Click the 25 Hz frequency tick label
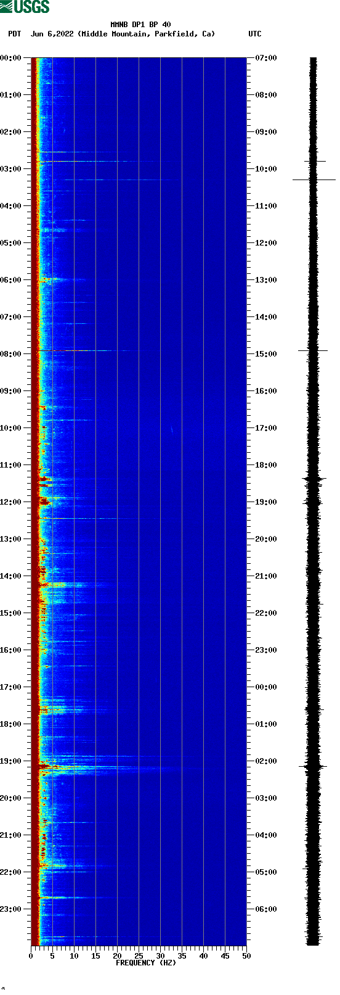The image size is (340, 995). (x=139, y=956)
